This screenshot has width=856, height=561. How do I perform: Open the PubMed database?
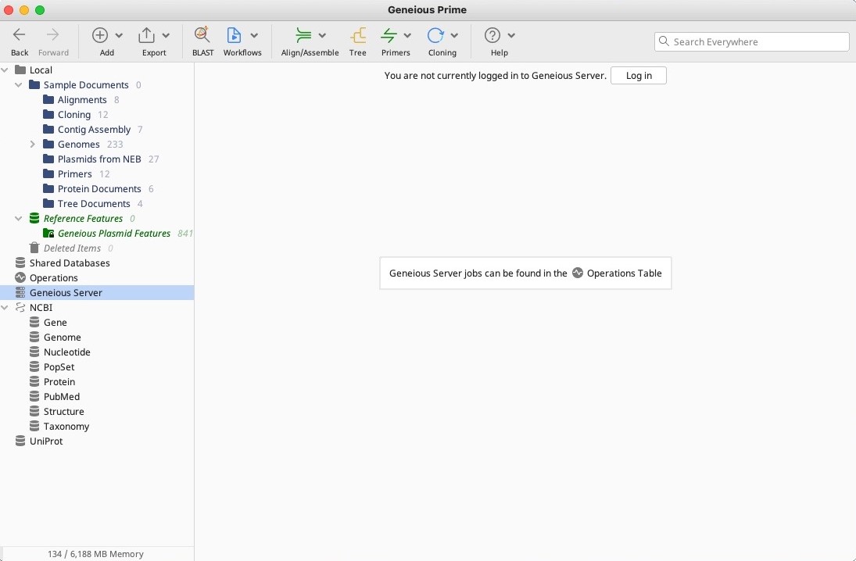coord(61,397)
